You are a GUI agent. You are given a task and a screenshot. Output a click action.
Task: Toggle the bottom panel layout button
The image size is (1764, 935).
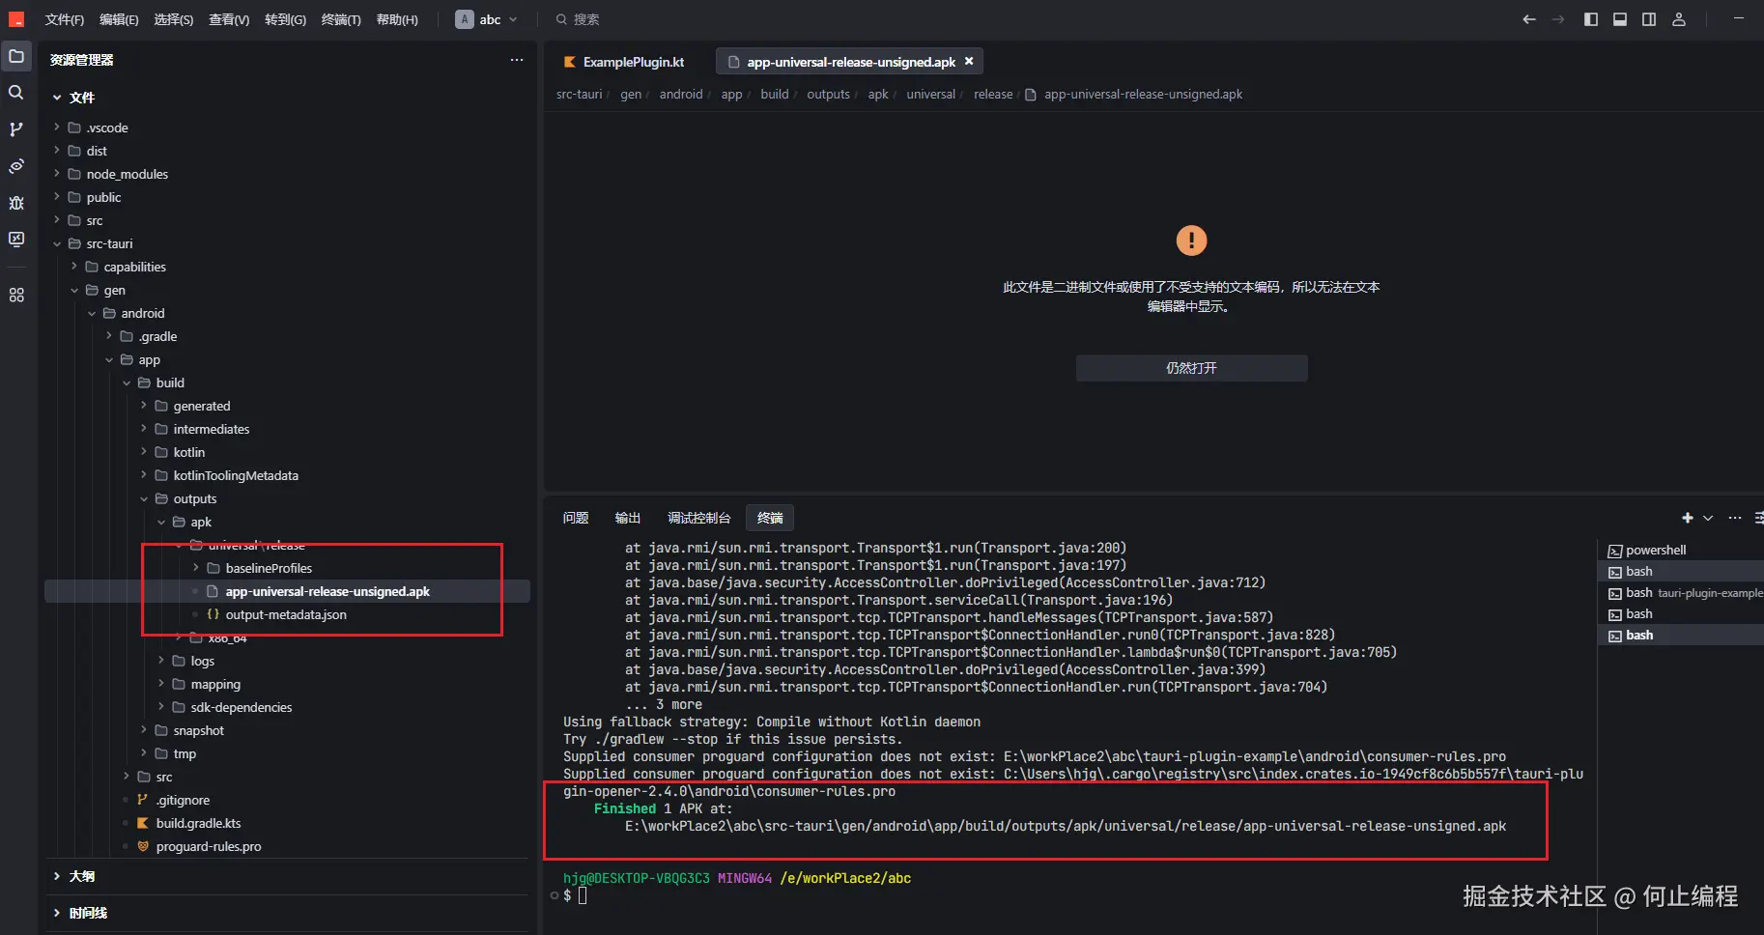(x=1620, y=19)
